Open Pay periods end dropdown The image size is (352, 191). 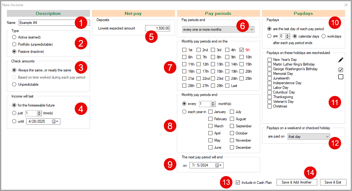tap(218, 29)
